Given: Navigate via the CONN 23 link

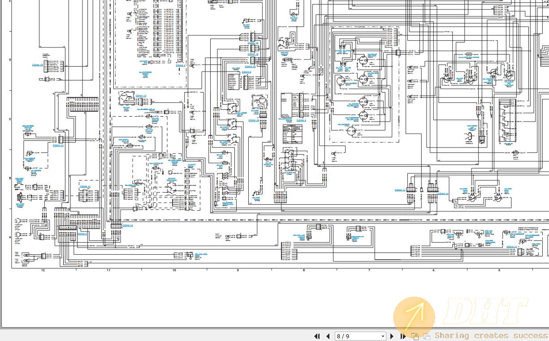Looking at the screenshot, I should coord(140,95).
